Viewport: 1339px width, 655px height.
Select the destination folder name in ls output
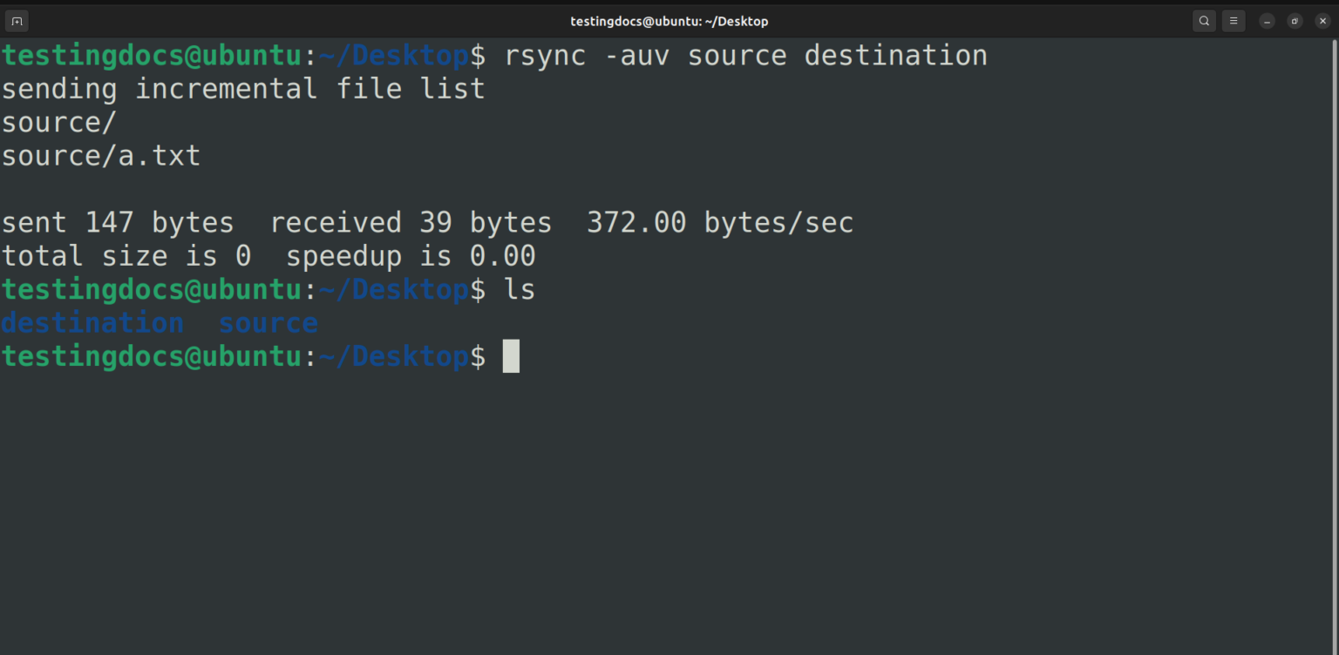pyautogui.click(x=92, y=322)
